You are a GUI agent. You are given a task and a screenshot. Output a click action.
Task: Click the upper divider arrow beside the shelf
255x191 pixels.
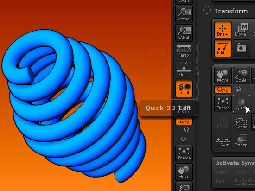coord(198,69)
